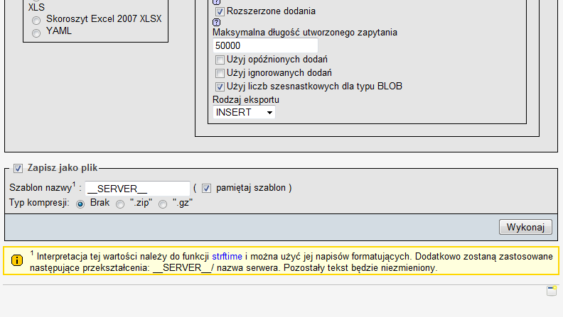Open the strftime link
This screenshot has height=317, width=563.
227,257
